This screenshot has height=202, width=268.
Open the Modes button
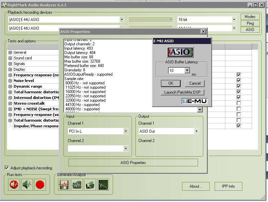[x=250, y=17]
